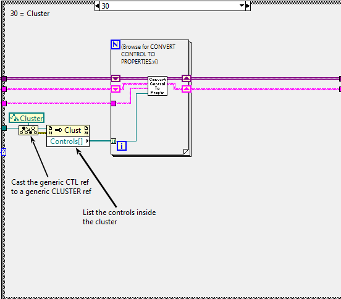Screen dimensions: 341x299
Task: Select the Cluster class specifier constant
Action: (27, 118)
